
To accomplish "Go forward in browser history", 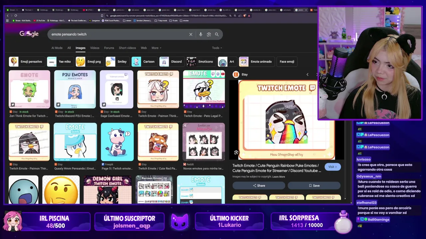I will (12, 16).
